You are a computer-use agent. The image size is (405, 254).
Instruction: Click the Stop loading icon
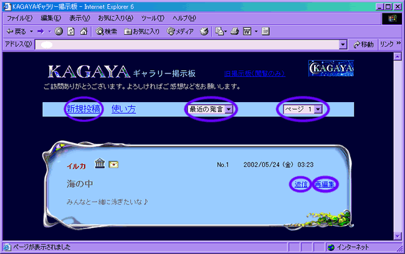59,32
